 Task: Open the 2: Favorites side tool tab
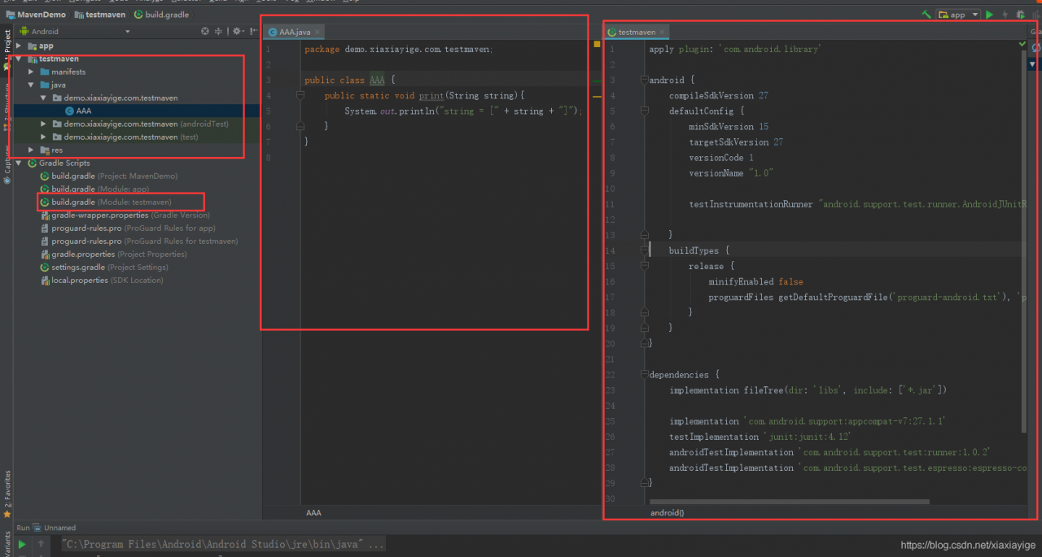tap(7, 494)
